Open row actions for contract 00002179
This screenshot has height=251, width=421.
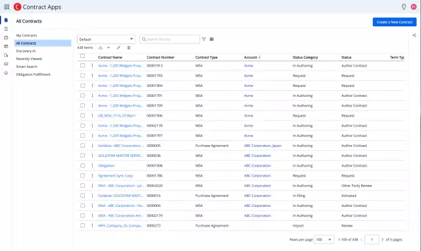[x=92, y=215]
